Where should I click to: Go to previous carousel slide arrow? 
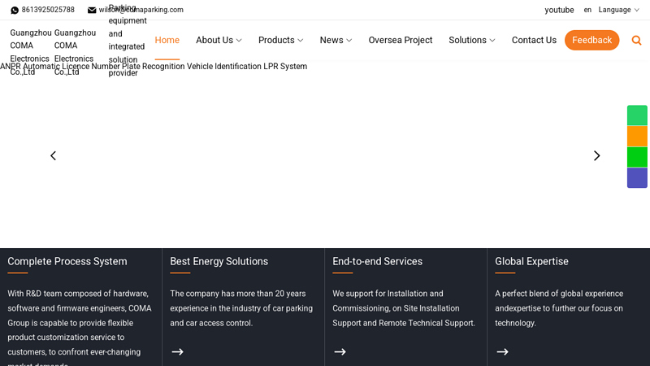[53, 155]
